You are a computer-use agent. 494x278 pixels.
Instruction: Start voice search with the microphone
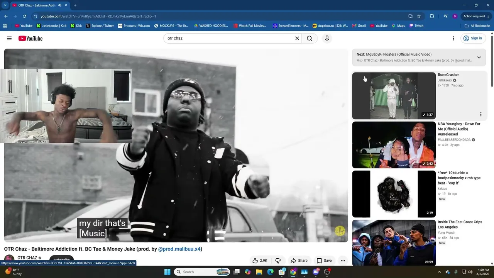point(327,38)
